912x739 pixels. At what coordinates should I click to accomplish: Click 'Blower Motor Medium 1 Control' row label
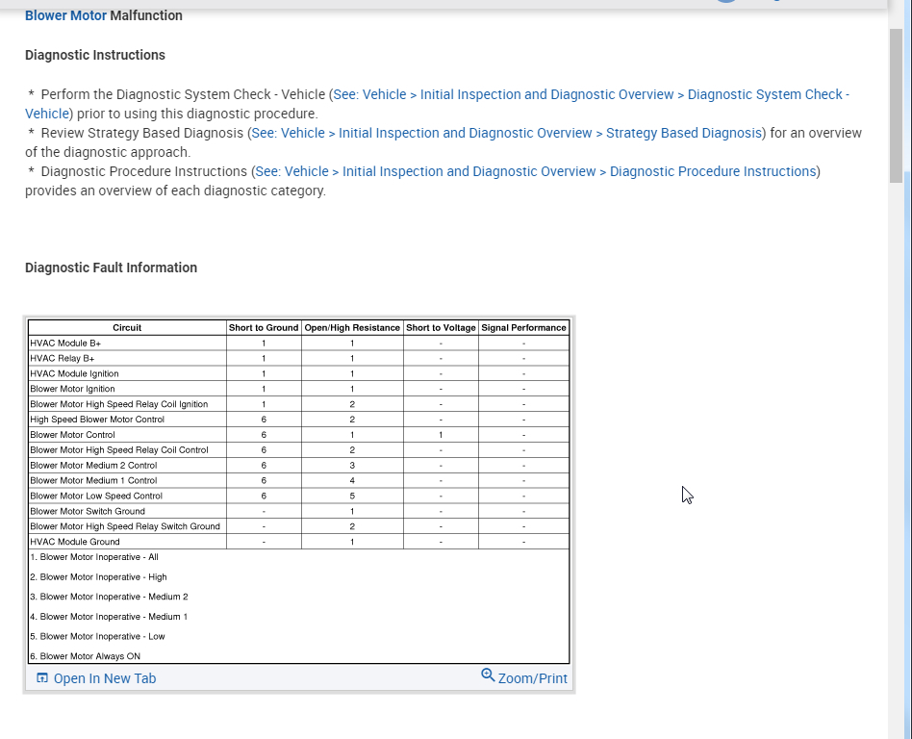click(93, 481)
